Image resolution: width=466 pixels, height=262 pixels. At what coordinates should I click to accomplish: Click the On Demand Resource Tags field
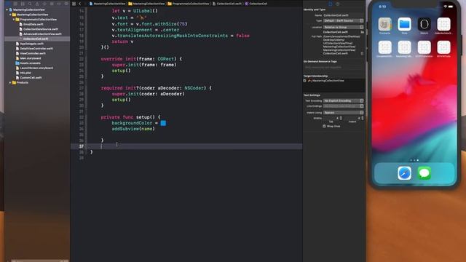tap(333, 68)
